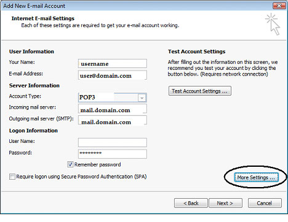Go Back to previous page

191,203
